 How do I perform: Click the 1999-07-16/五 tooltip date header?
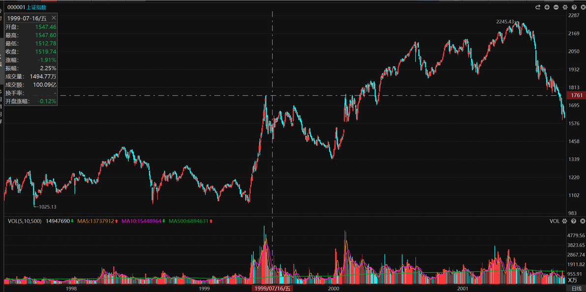pos(27,18)
